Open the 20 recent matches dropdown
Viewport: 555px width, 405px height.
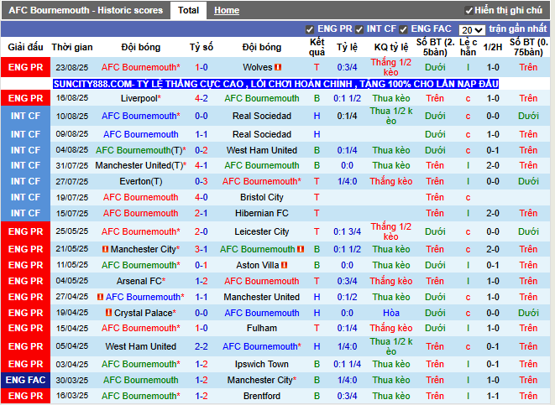(x=472, y=29)
